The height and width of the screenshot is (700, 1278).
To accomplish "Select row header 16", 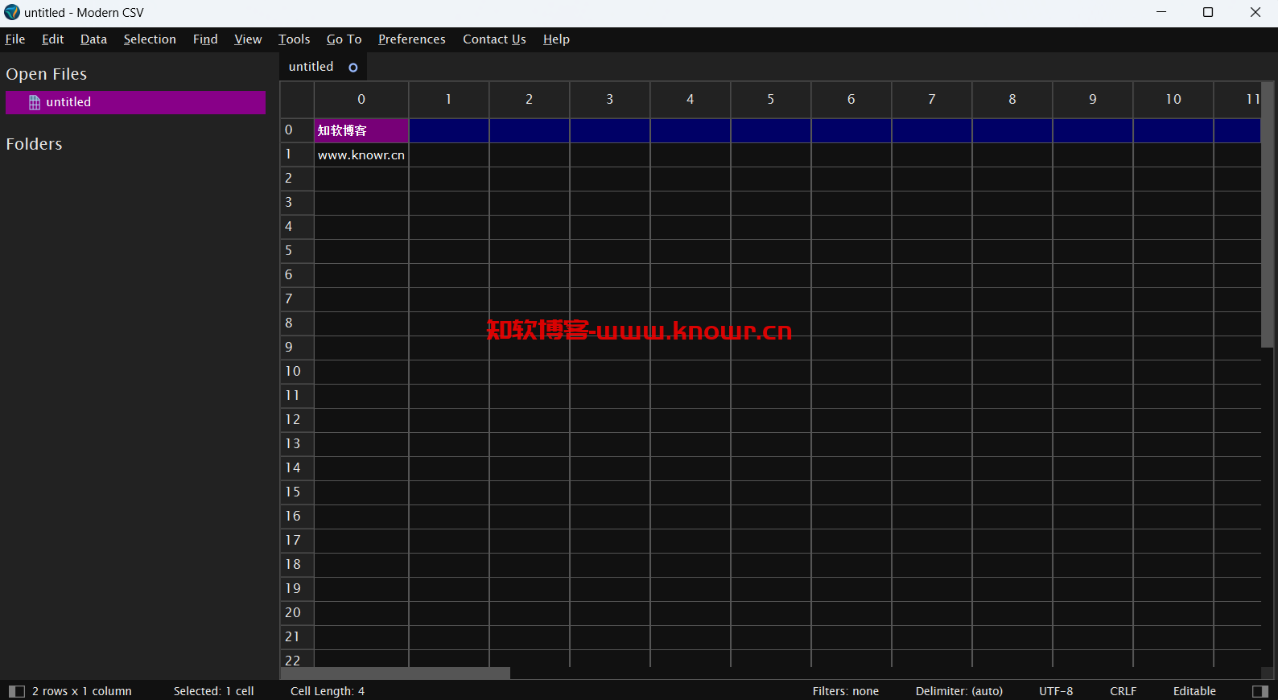I will [297, 517].
